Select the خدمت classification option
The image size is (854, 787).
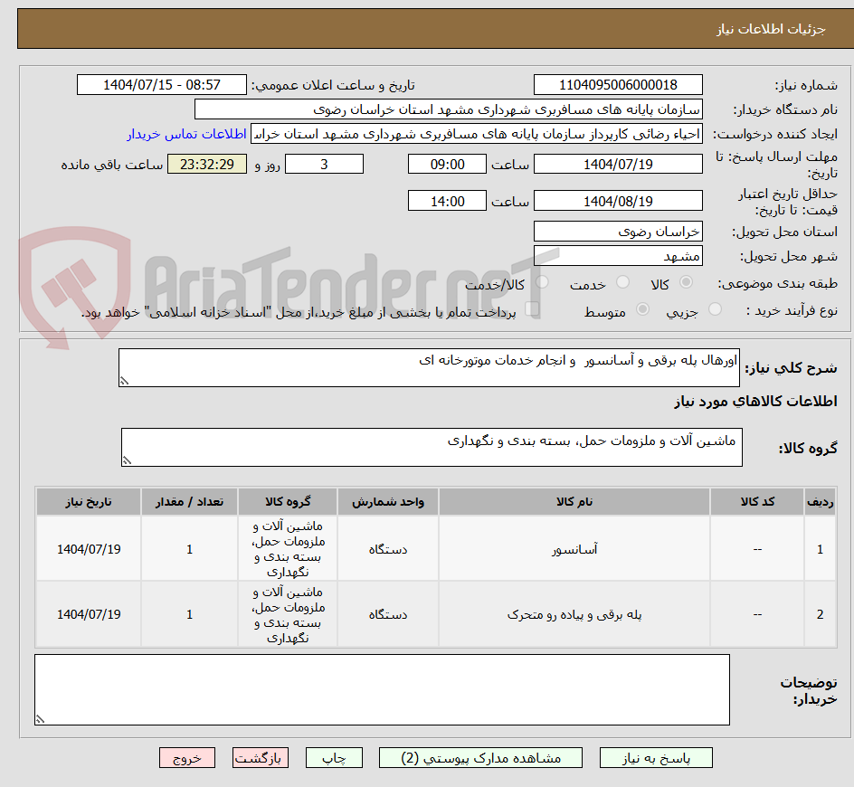(x=622, y=280)
